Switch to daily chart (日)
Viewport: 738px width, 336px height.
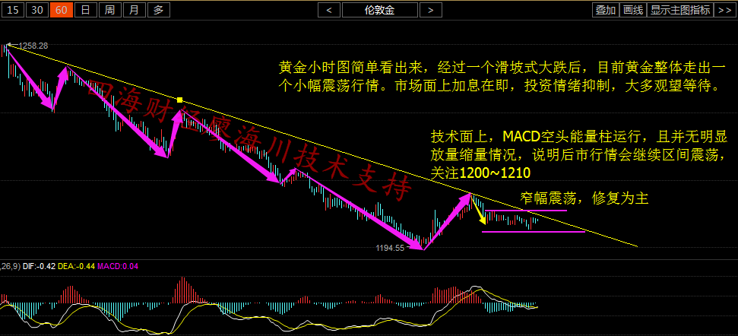pos(86,9)
